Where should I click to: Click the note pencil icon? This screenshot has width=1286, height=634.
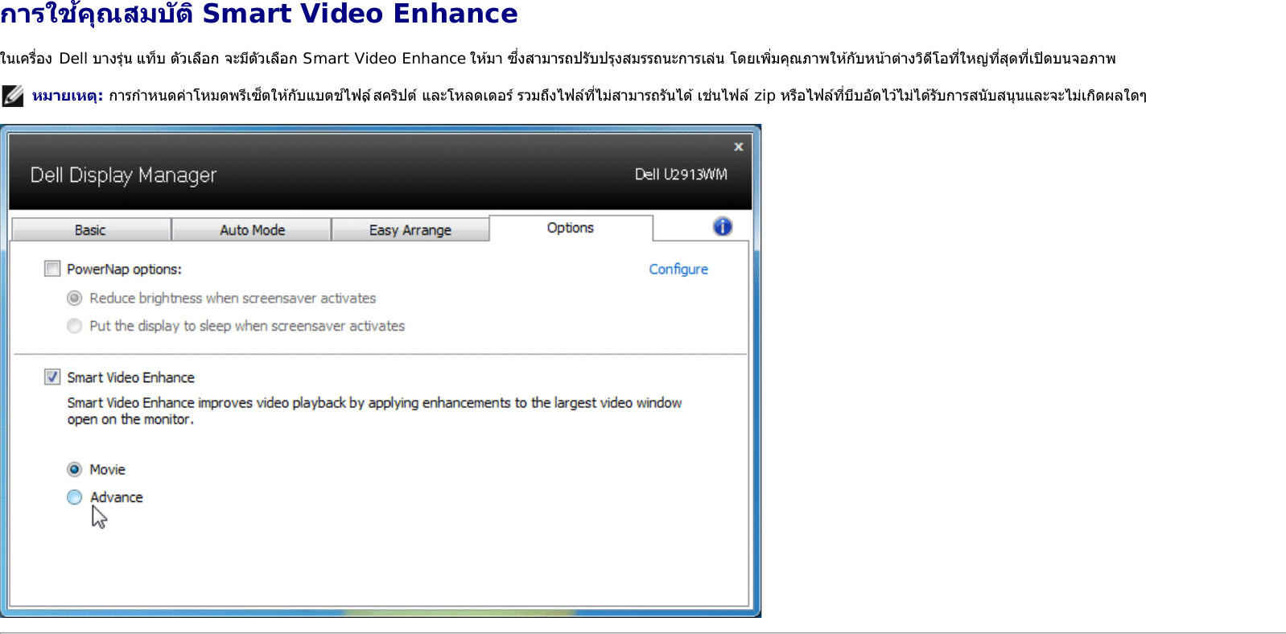13,96
